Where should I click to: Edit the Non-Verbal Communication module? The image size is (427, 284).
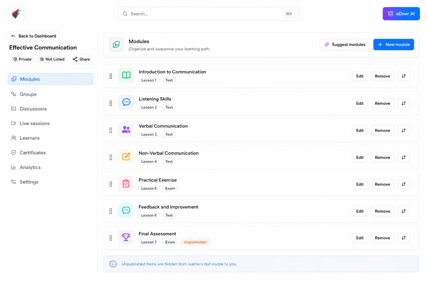tap(360, 157)
